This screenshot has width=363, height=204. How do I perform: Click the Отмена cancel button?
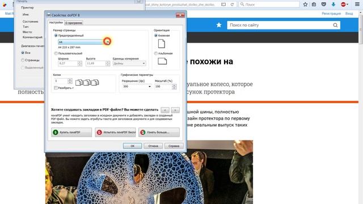click(x=153, y=146)
